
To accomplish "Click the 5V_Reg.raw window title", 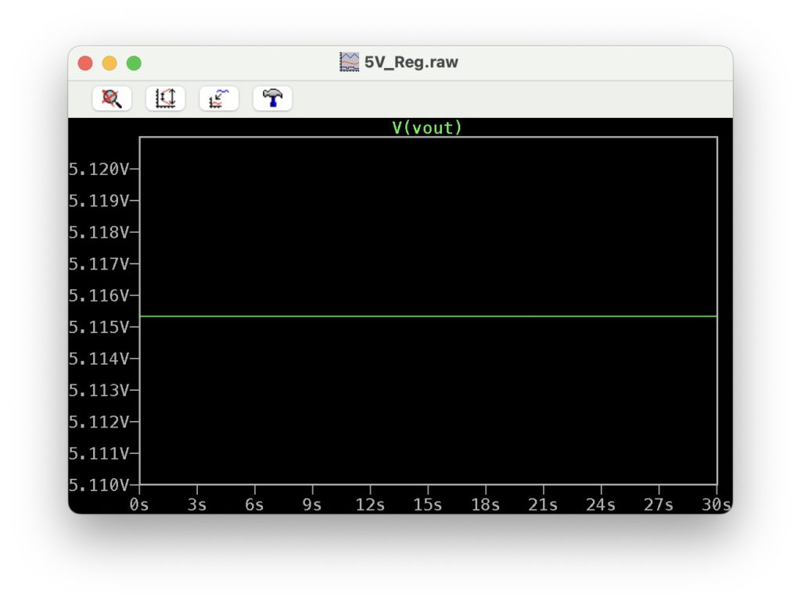I will [x=411, y=63].
